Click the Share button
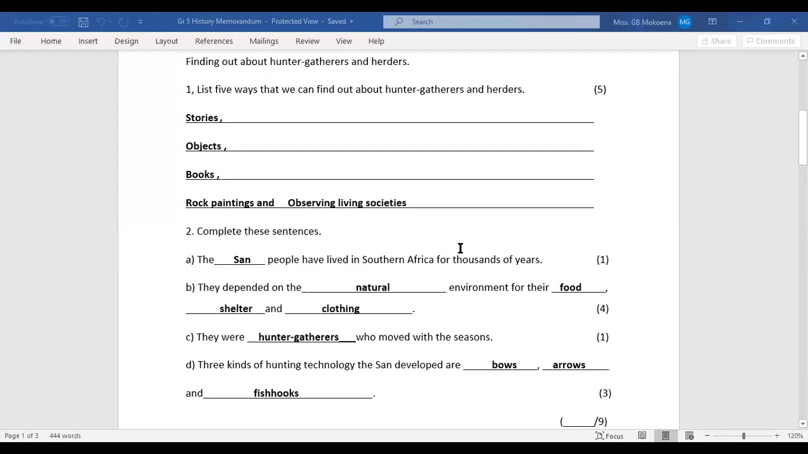 click(x=715, y=41)
